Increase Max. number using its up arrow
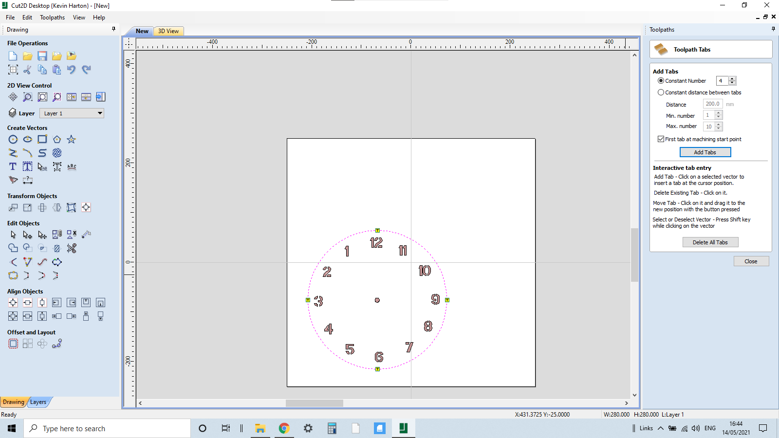This screenshot has height=438, width=779. coord(719,125)
